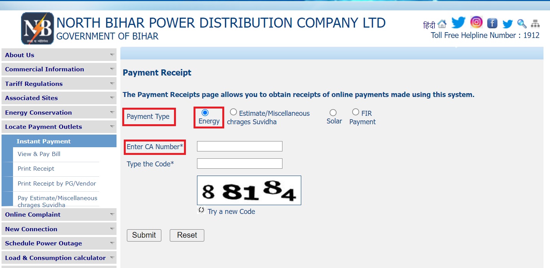
Task: Open the homepage via the home icon
Action: tap(443, 24)
